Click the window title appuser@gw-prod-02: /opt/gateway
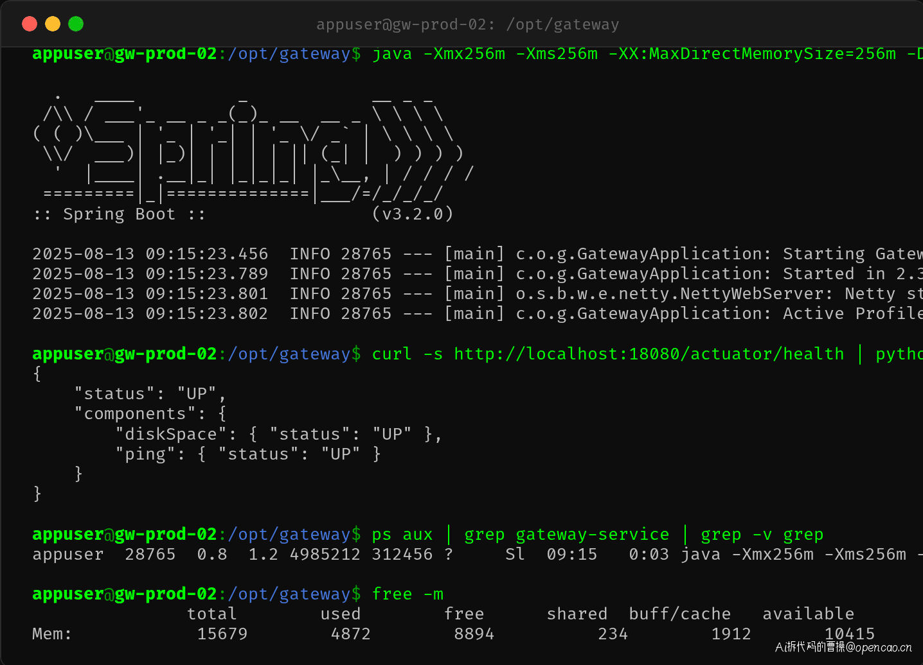Image resolution: width=923 pixels, height=665 pixels. pos(467,24)
